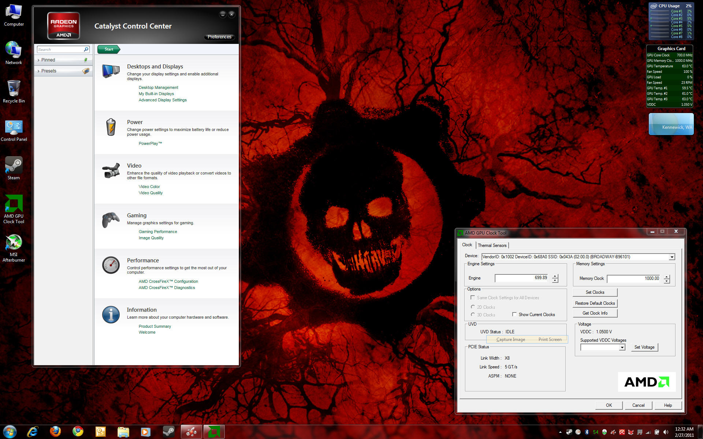Open Google Chrome from the taskbar

pyautogui.click(x=78, y=432)
